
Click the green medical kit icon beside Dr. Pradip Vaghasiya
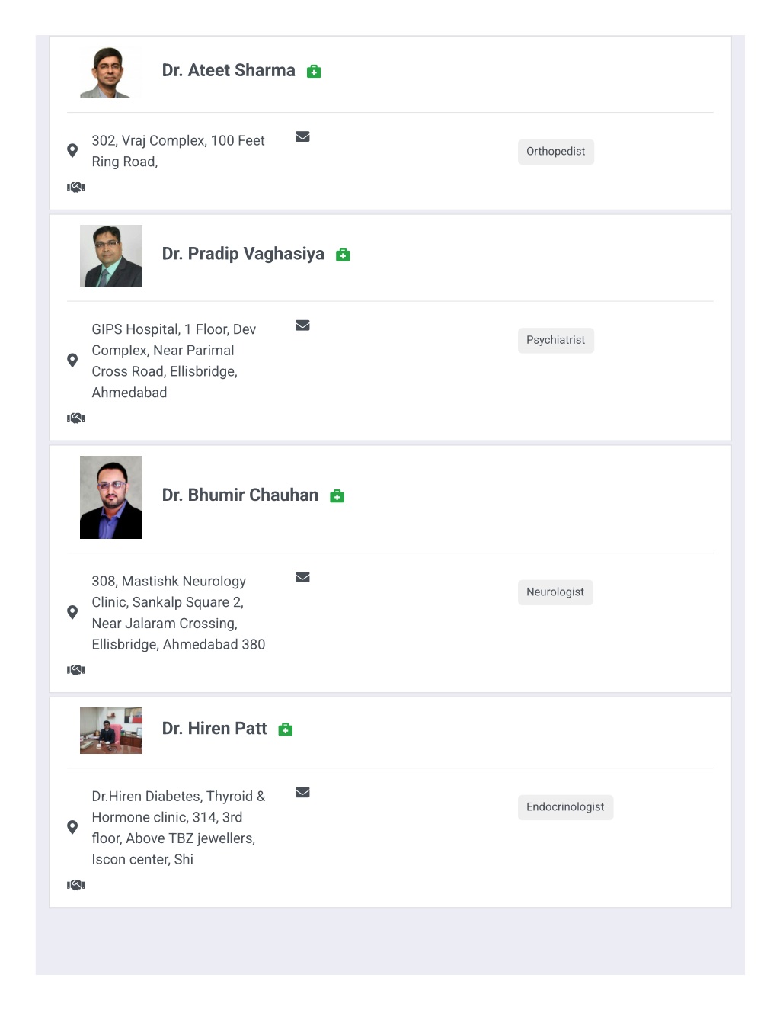[344, 255]
